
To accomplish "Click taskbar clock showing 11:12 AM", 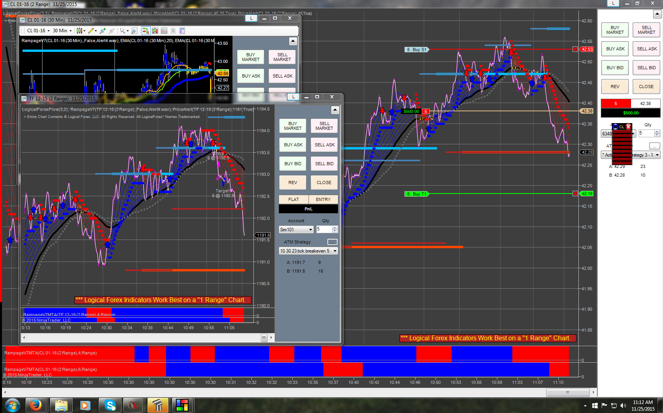I will (643, 406).
